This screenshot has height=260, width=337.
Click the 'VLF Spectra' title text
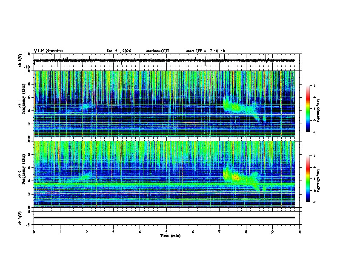pyautogui.click(x=48, y=51)
